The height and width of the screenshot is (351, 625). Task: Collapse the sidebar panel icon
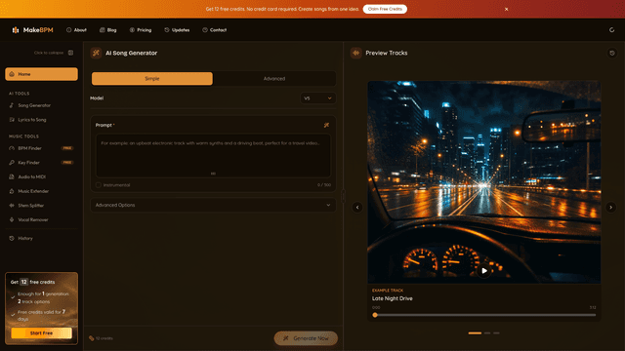pos(70,53)
